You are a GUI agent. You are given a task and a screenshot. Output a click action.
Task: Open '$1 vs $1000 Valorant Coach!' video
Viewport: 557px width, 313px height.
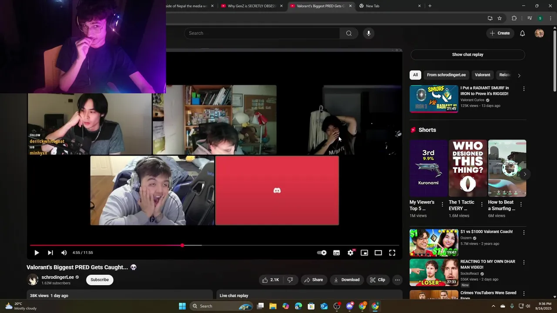(434, 243)
